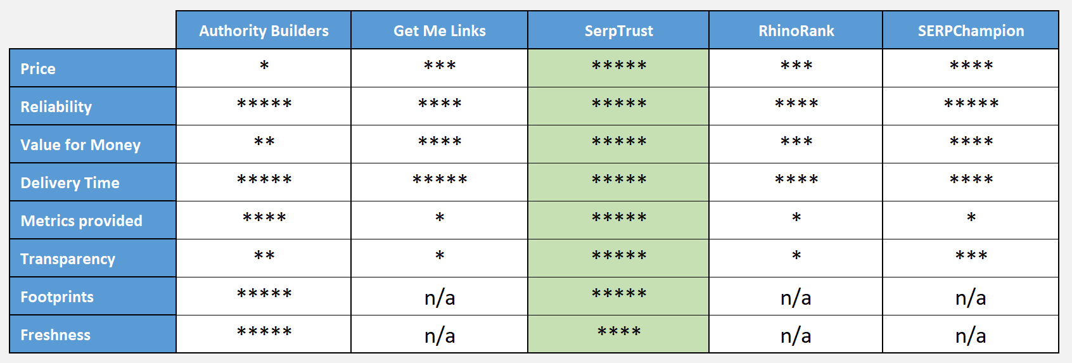Click the green SerpTrust Price cell

pyautogui.click(x=618, y=68)
